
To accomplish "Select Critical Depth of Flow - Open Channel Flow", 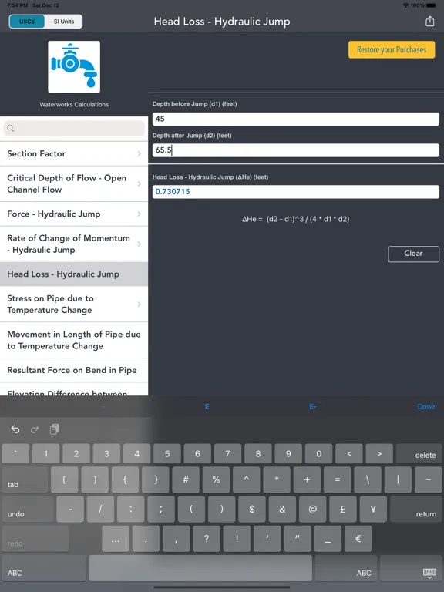I will pos(74,184).
